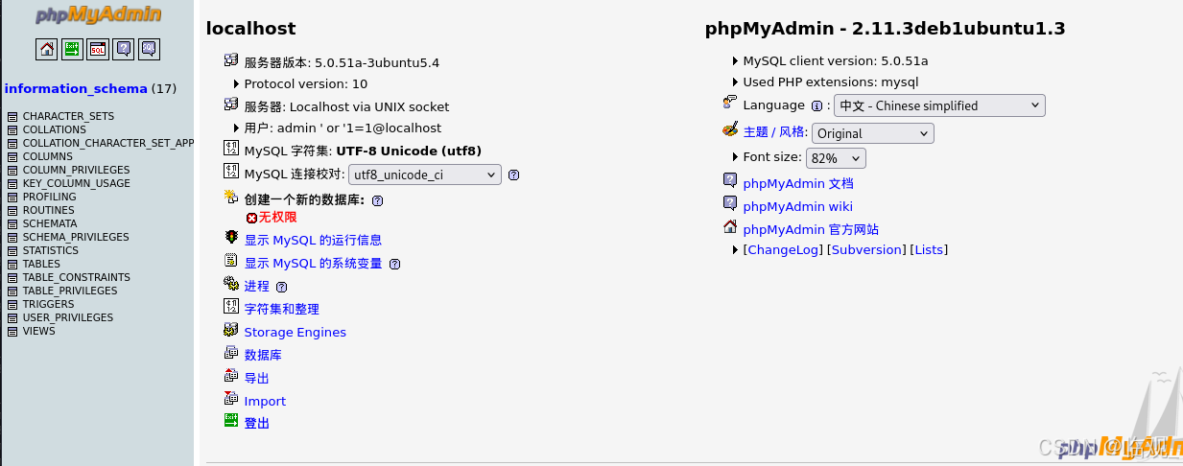Click browse icon beside VIEWS
This screenshot has width=1183, height=466.
12,332
